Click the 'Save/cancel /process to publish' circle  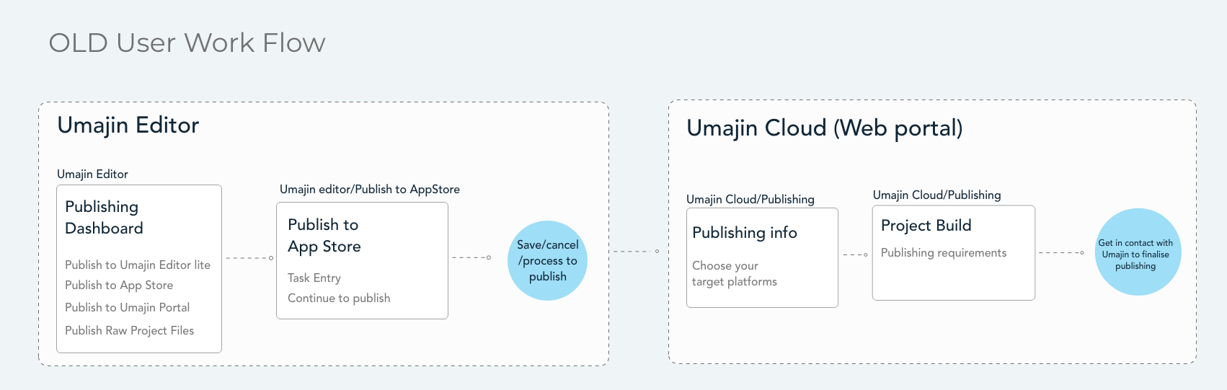pyautogui.click(x=548, y=260)
